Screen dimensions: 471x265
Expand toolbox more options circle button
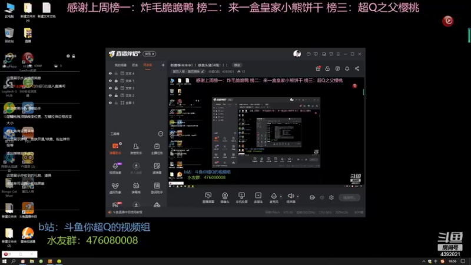(161, 134)
